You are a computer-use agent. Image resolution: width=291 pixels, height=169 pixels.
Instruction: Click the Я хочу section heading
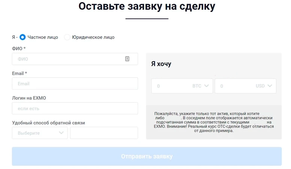click(x=161, y=64)
